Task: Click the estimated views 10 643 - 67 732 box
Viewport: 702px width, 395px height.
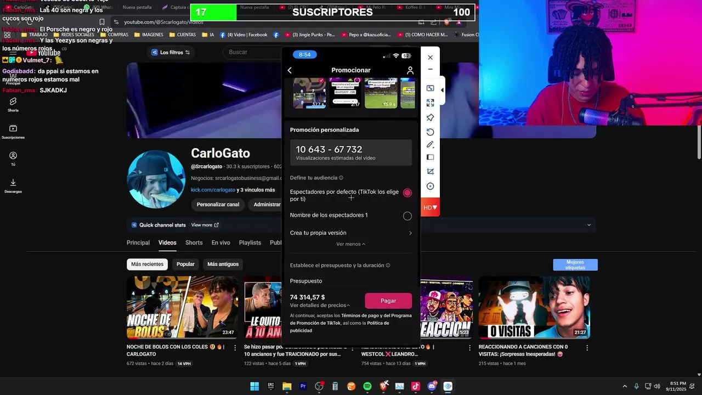Action: click(x=351, y=153)
